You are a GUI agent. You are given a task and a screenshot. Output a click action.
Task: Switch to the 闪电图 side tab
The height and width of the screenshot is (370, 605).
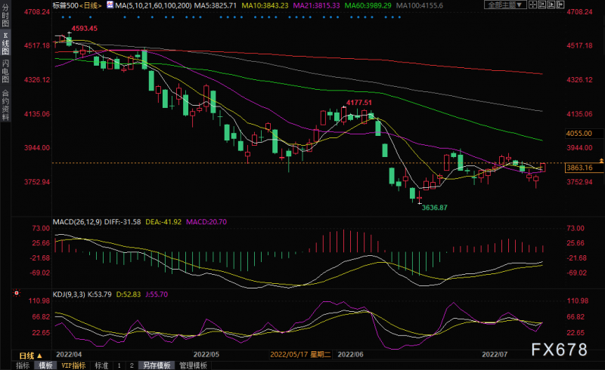(5, 71)
